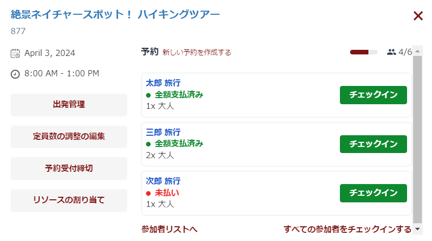
Task: Click the capacity progress bar
Action: click(x=363, y=52)
